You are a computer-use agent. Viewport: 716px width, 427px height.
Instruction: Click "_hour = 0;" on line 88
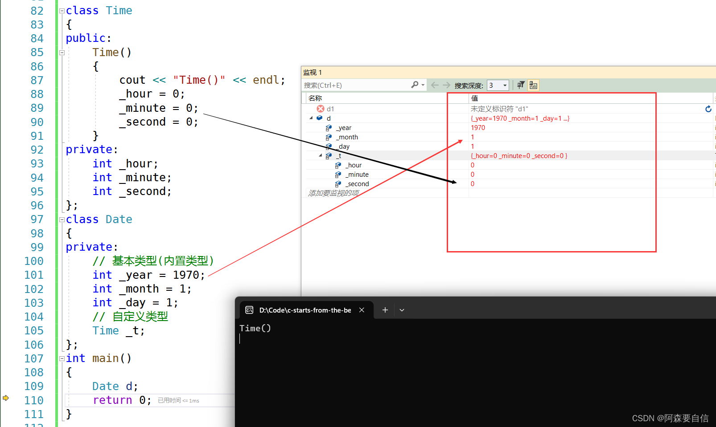point(152,94)
